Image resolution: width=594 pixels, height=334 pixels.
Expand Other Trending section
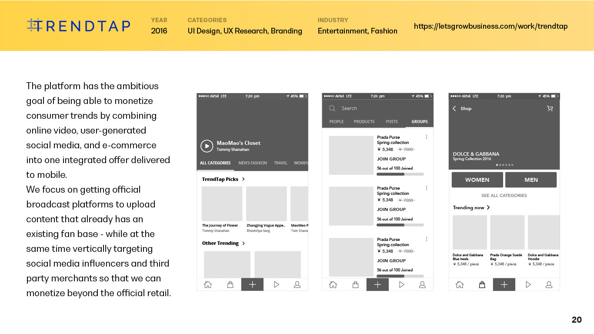click(224, 243)
